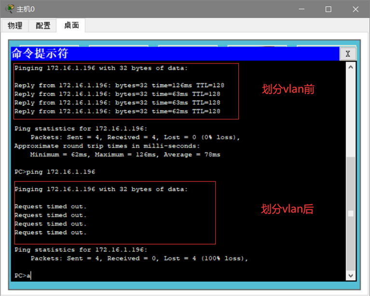
Task: Close the 命令提示符 window with X
Action: click(348, 54)
